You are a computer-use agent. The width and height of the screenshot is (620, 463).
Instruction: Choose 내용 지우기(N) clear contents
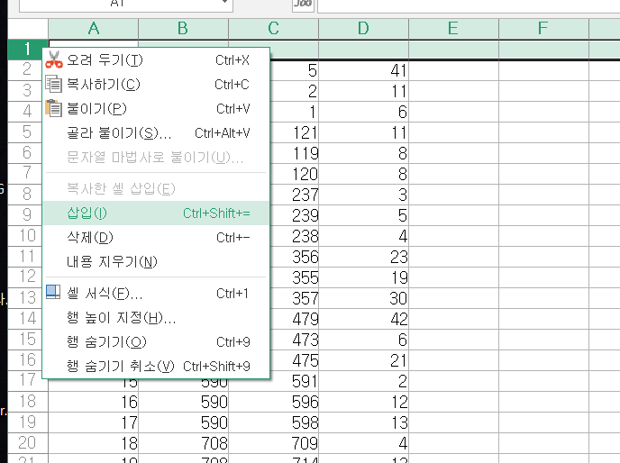tap(156, 261)
